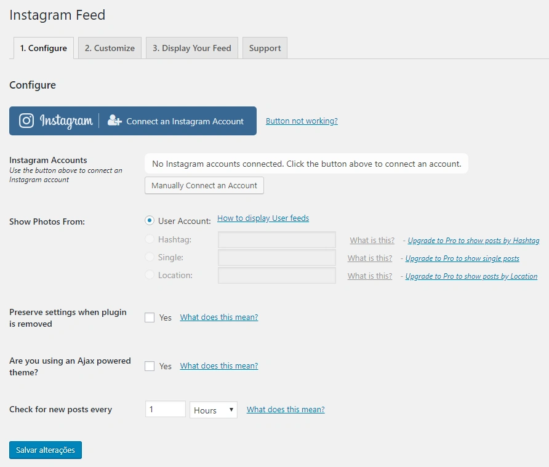Open the 1. Configure tab
Screen dimensions: 549x467
pos(44,48)
